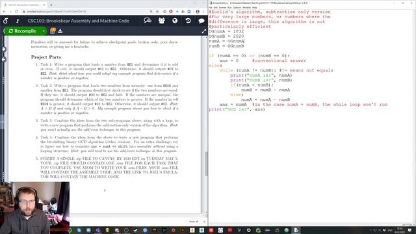Click the IDLE taskbar icon
Viewport: 416px width, 234px height.
coord(296,230)
